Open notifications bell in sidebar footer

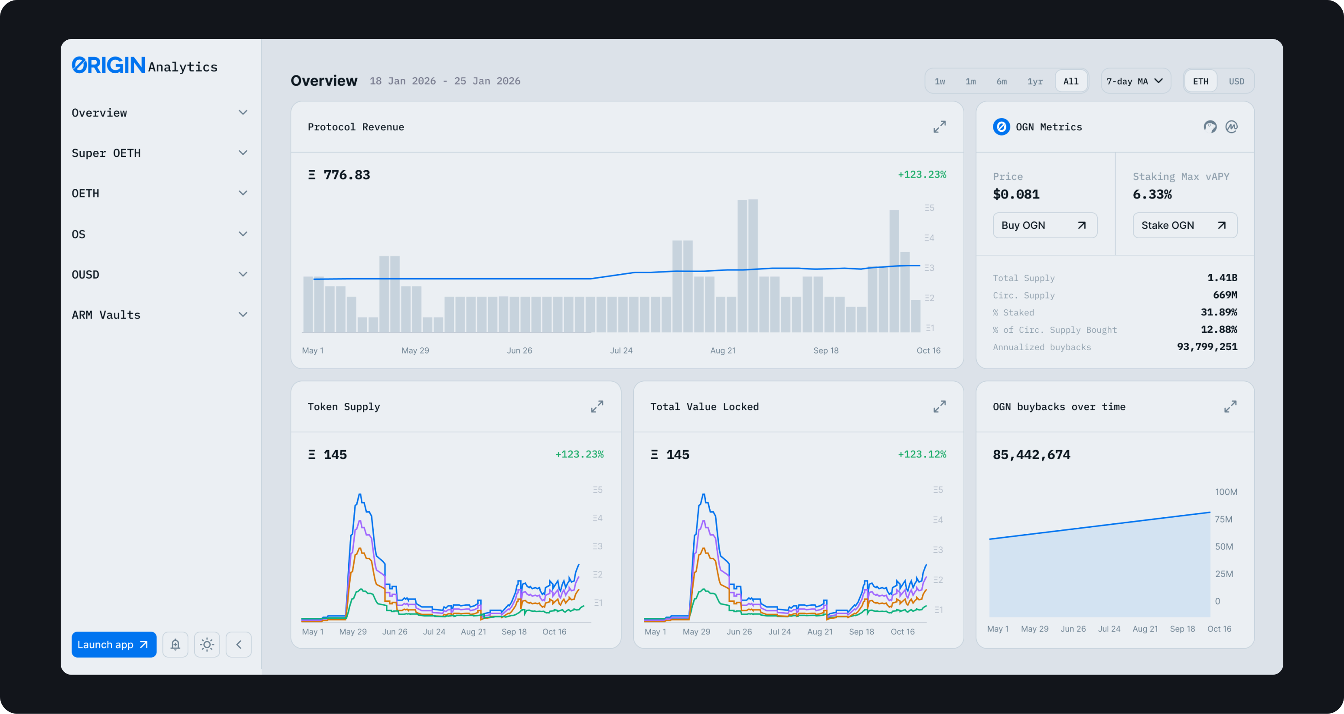tap(175, 644)
